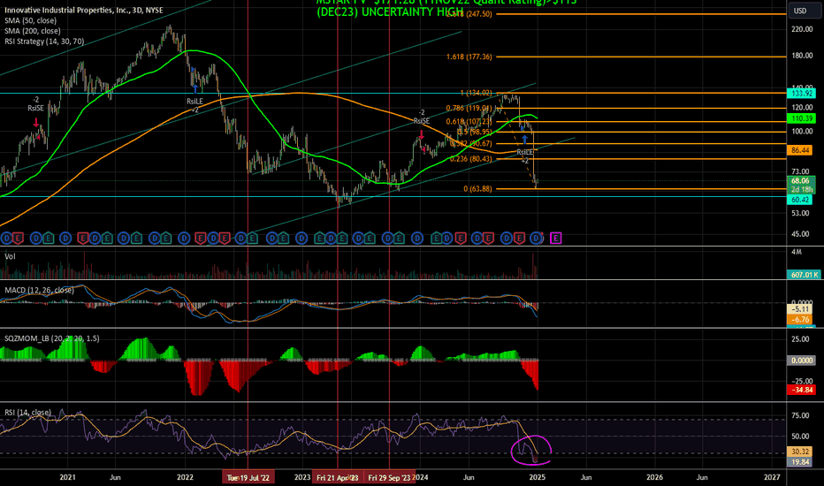824x486 pixels.
Task: Click the last dividend D marker before the magenta E
Action: pyautogui.click(x=536, y=239)
